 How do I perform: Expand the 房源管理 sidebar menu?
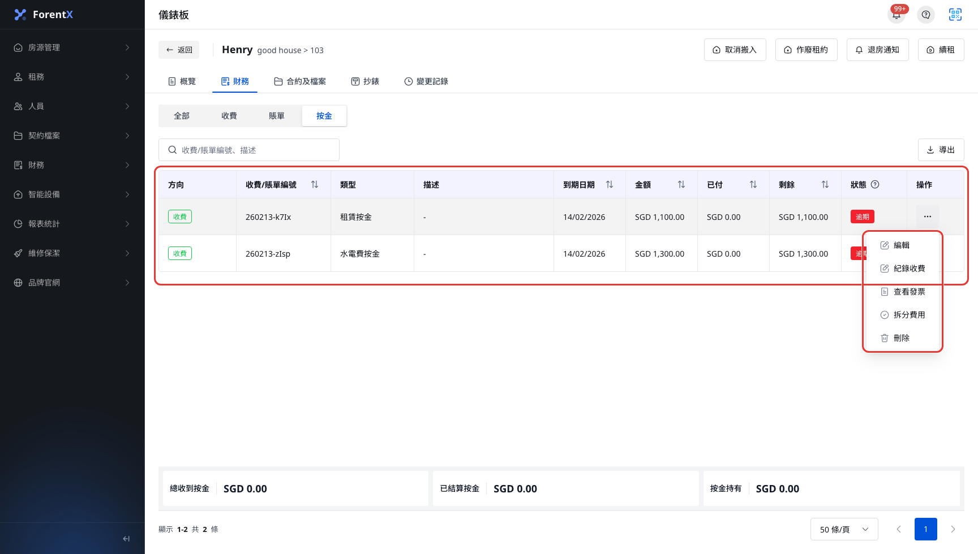[x=72, y=47]
